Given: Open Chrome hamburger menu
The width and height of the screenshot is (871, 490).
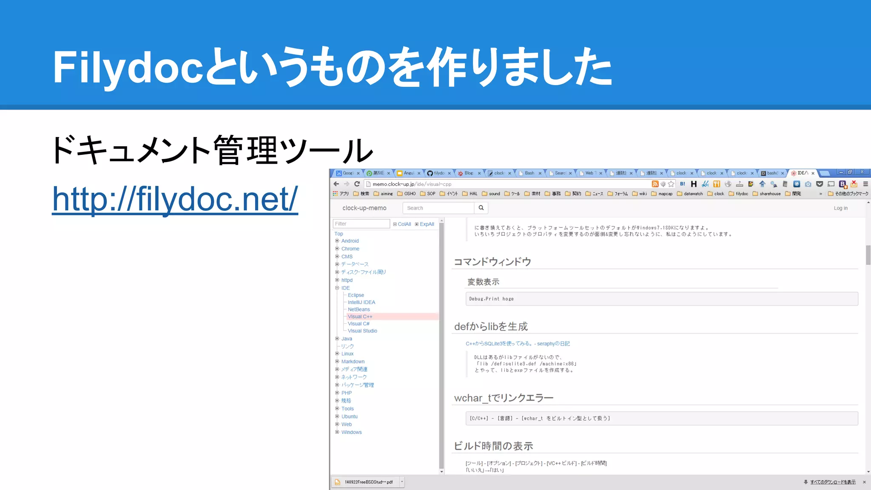Looking at the screenshot, I should point(865,184).
